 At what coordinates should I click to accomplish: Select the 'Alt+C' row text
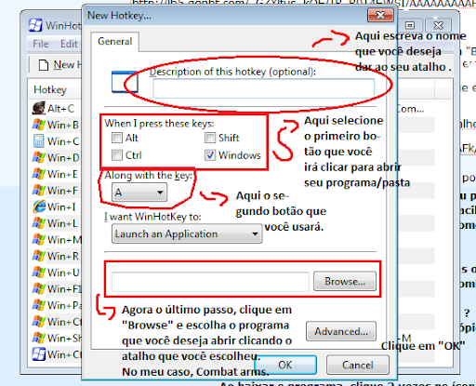pyautogui.click(x=60, y=109)
